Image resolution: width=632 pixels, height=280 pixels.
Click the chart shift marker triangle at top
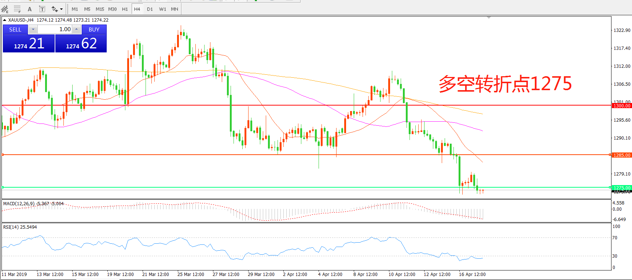[489, 17]
